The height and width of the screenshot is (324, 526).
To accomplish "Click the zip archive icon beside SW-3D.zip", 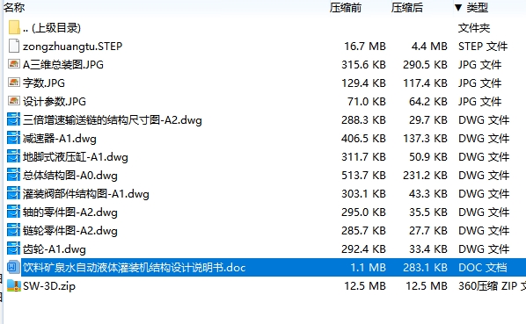I will click(14, 285).
